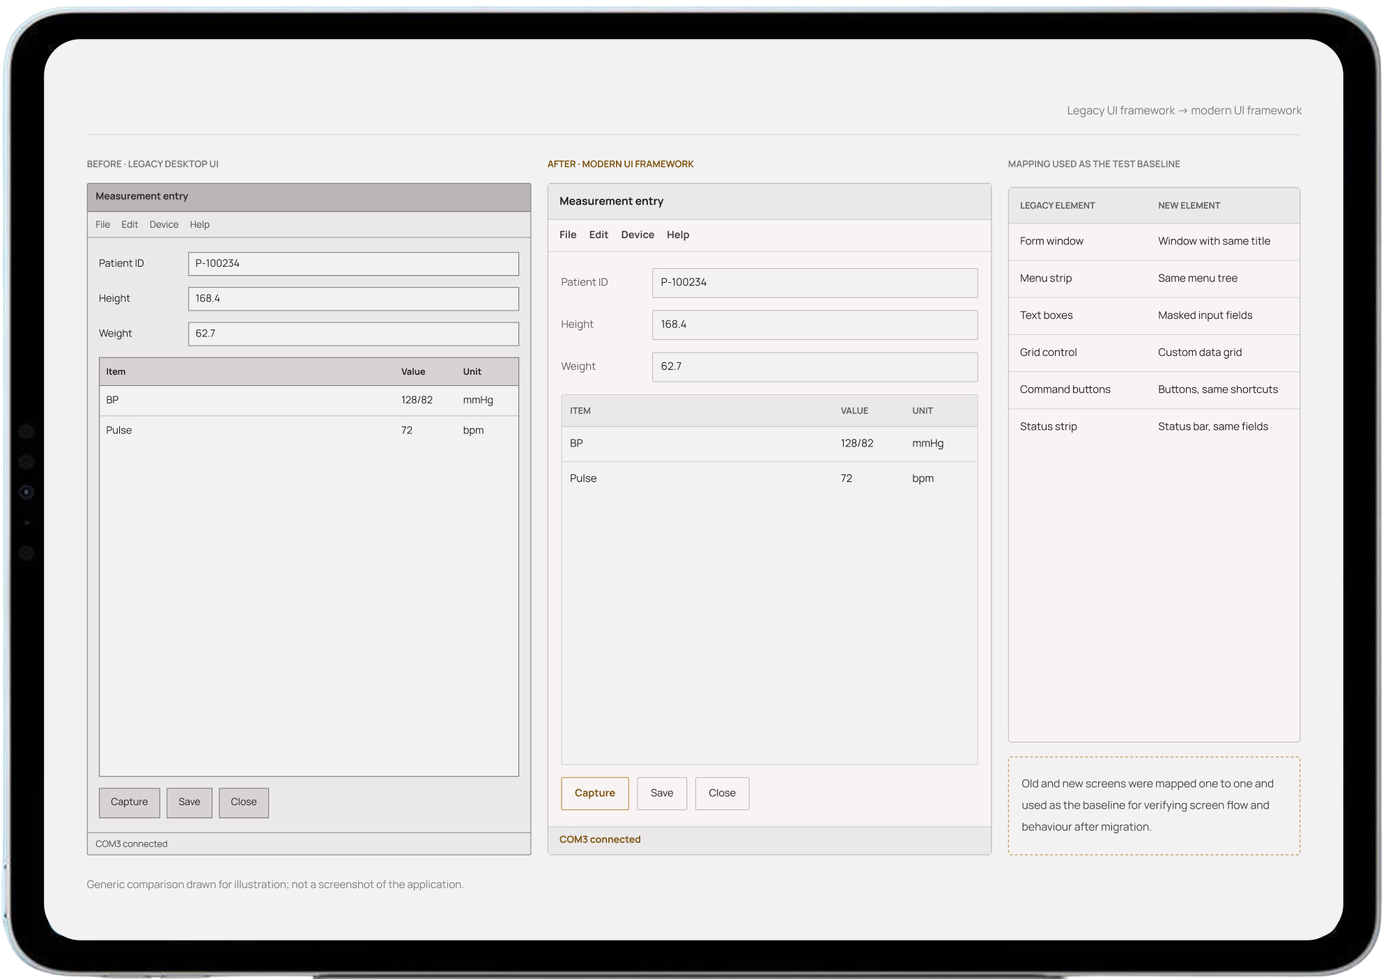The width and height of the screenshot is (1388, 980).
Task: Click modern grid VALUE column header
Action: [x=854, y=411]
